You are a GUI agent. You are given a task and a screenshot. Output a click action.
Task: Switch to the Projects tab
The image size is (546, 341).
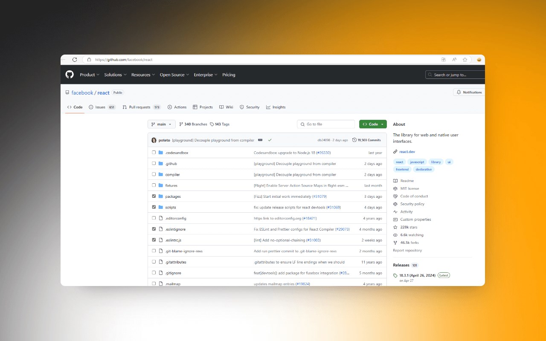203,107
